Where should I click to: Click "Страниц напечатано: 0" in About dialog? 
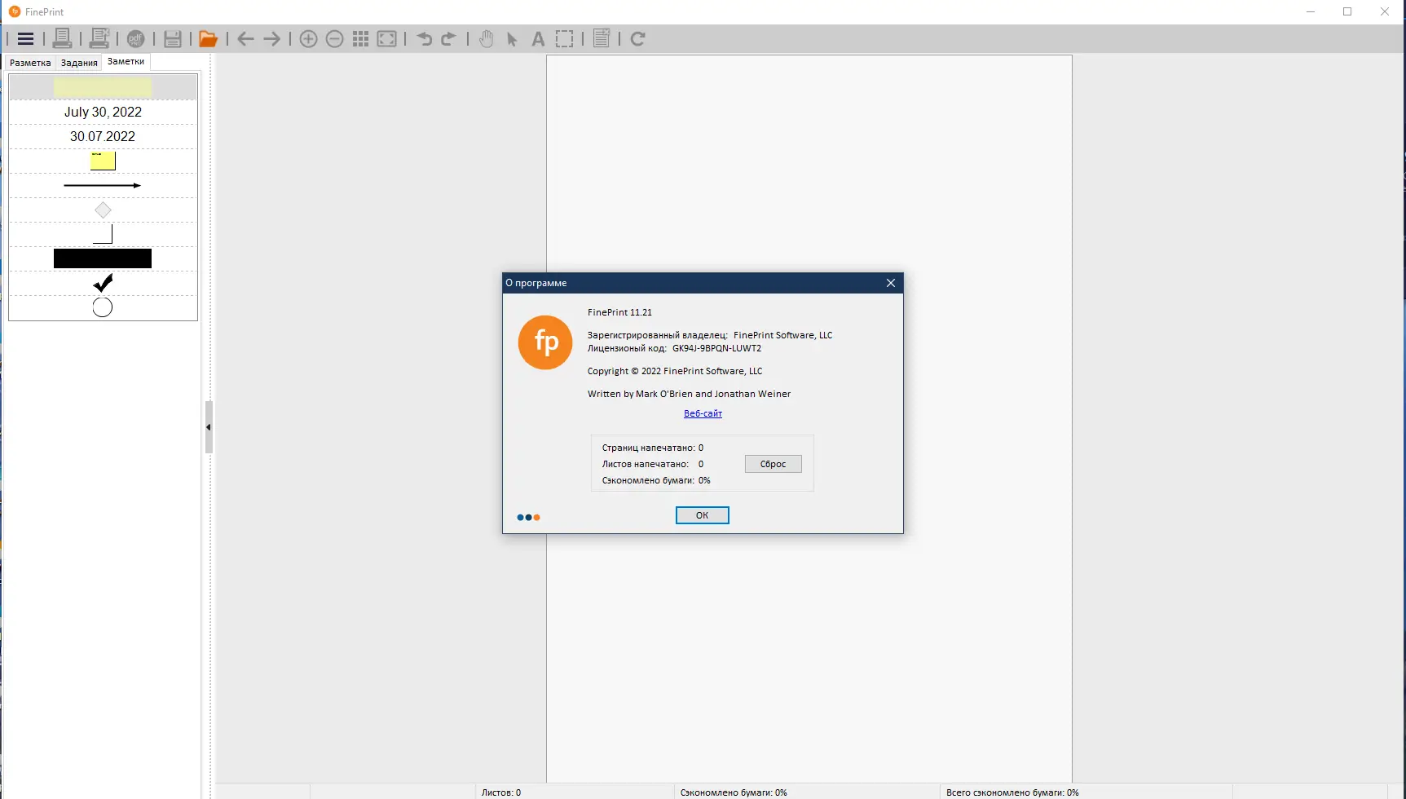[x=652, y=448]
